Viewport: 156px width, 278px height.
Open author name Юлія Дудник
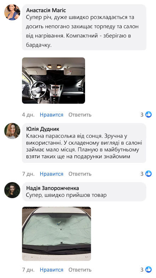point(43,129)
